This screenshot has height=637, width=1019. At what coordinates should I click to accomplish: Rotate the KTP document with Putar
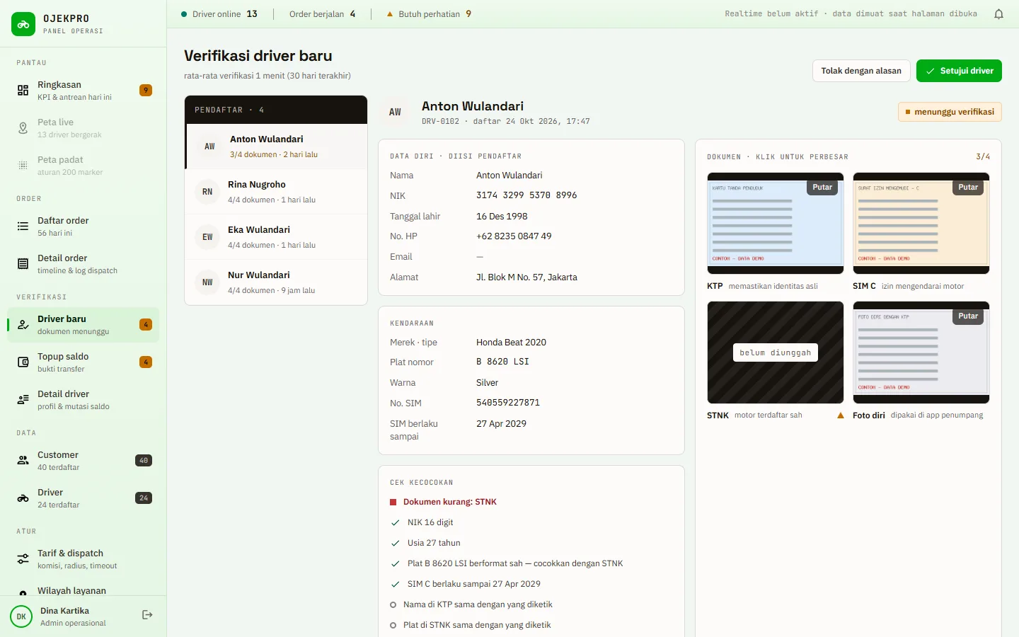pyautogui.click(x=822, y=188)
